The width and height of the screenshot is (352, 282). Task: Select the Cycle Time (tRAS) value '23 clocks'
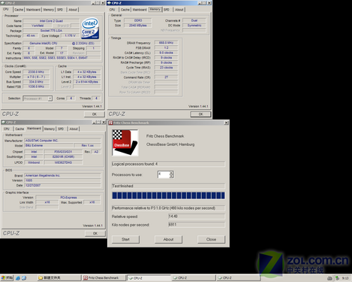166,68
